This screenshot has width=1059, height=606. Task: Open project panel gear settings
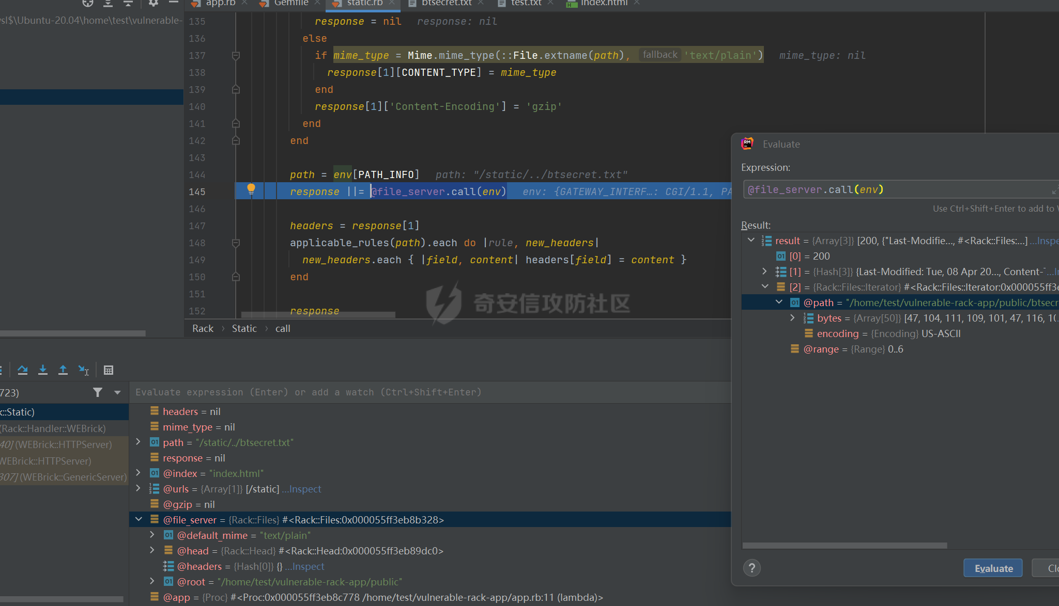[153, 3]
